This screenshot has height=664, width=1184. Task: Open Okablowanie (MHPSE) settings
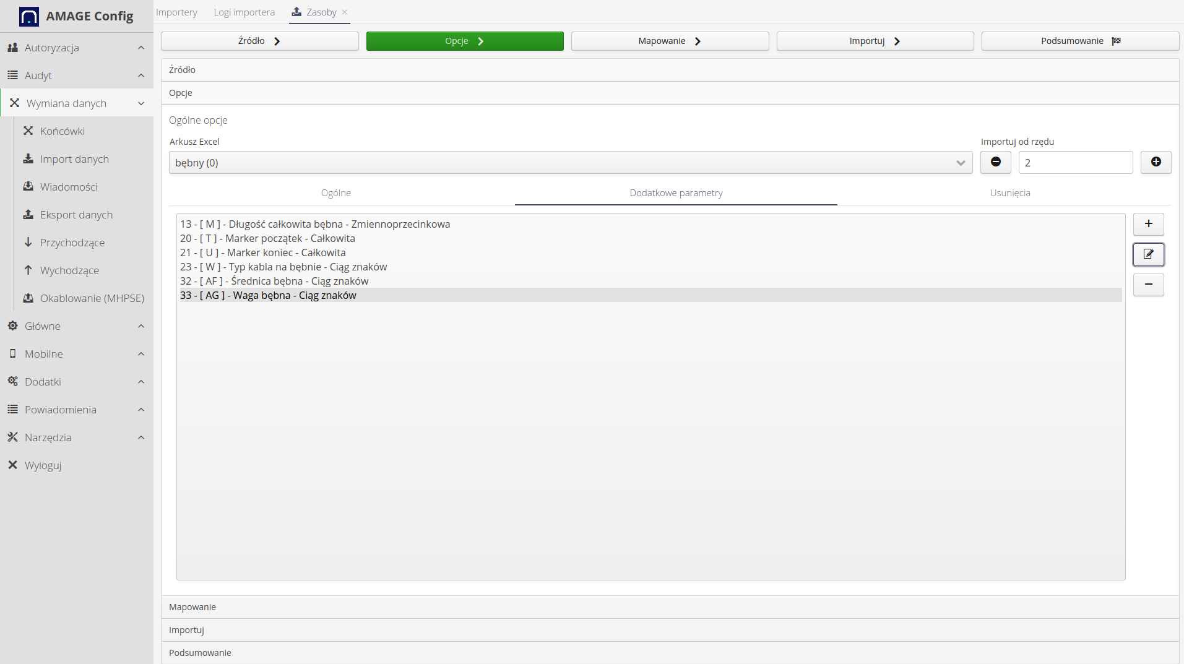pyautogui.click(x=91, y=298)
